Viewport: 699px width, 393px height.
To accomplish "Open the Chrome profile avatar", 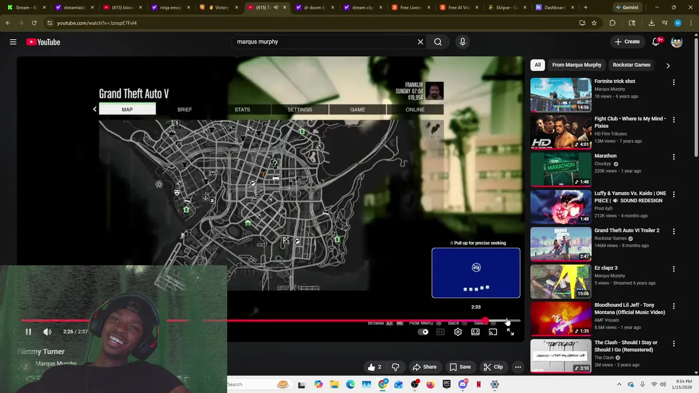I will (678, 23).
